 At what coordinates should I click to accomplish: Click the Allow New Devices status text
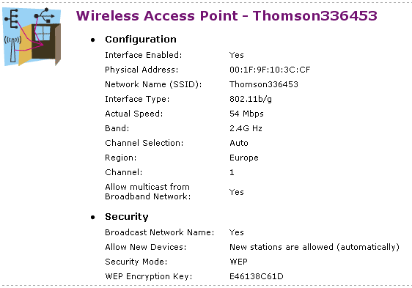(314, 247)
